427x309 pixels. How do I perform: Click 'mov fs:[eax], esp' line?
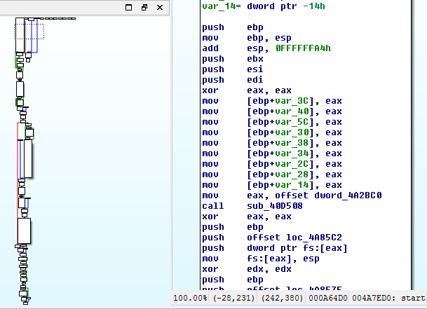click(261, 259)
